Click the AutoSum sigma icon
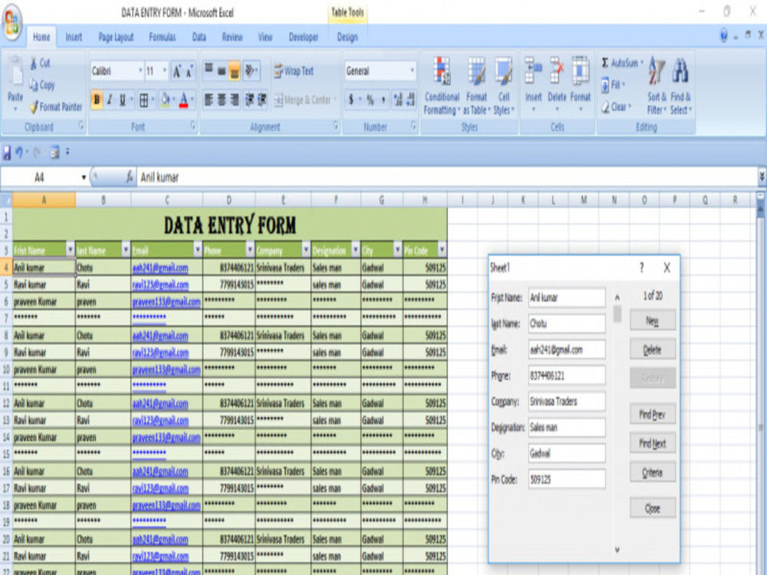The height and width of the screenshot is (575, 767). 605,63
